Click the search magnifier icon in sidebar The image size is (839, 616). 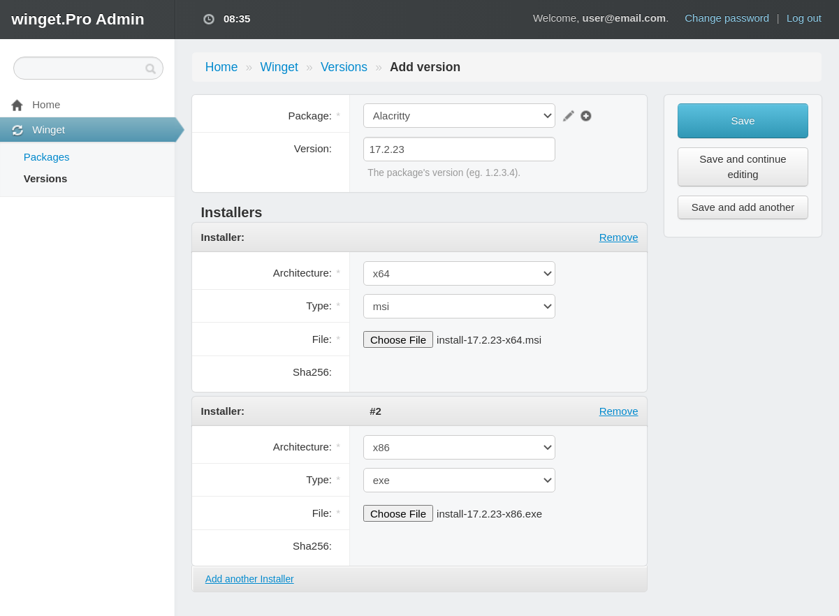click(150, 68)
